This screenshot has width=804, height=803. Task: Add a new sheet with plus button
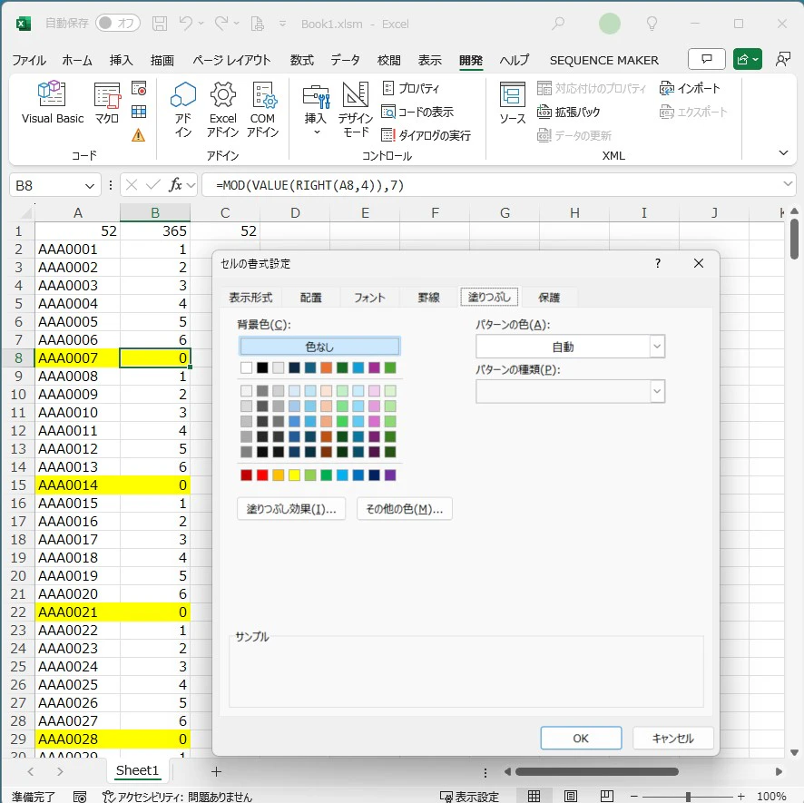click(x=216, y=771)
